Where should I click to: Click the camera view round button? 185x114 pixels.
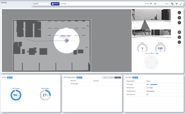point(179,32)
